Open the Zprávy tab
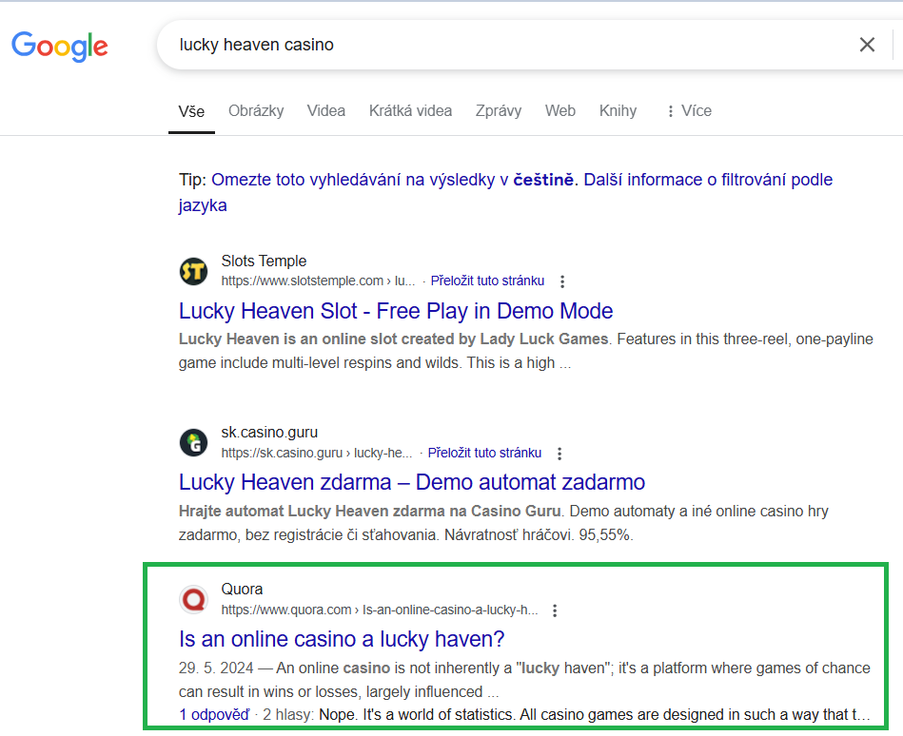This screenshot has height=736, width=903. (x=499, y=110)
